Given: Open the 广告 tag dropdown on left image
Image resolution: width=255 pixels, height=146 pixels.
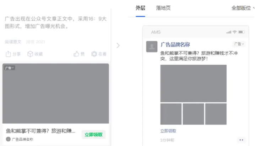Looking at the screenshot, I should 10,68.
